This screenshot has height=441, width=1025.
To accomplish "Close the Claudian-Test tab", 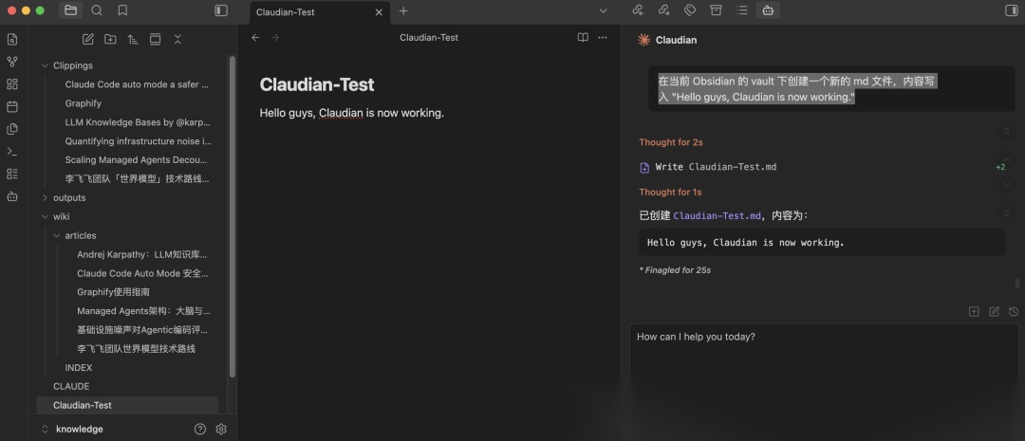I will coord(379,11).
